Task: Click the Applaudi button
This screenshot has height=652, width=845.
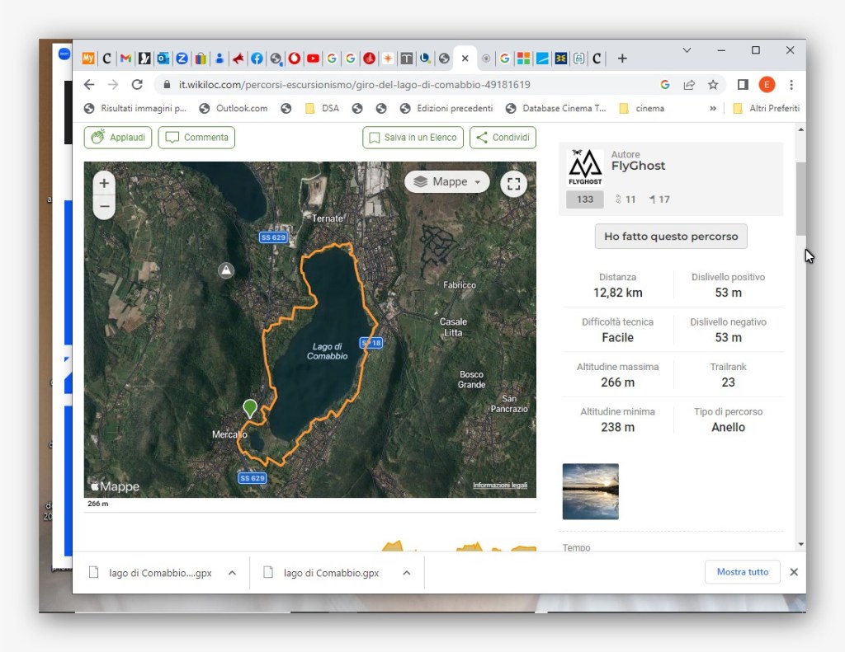Action: coord(118,138)
